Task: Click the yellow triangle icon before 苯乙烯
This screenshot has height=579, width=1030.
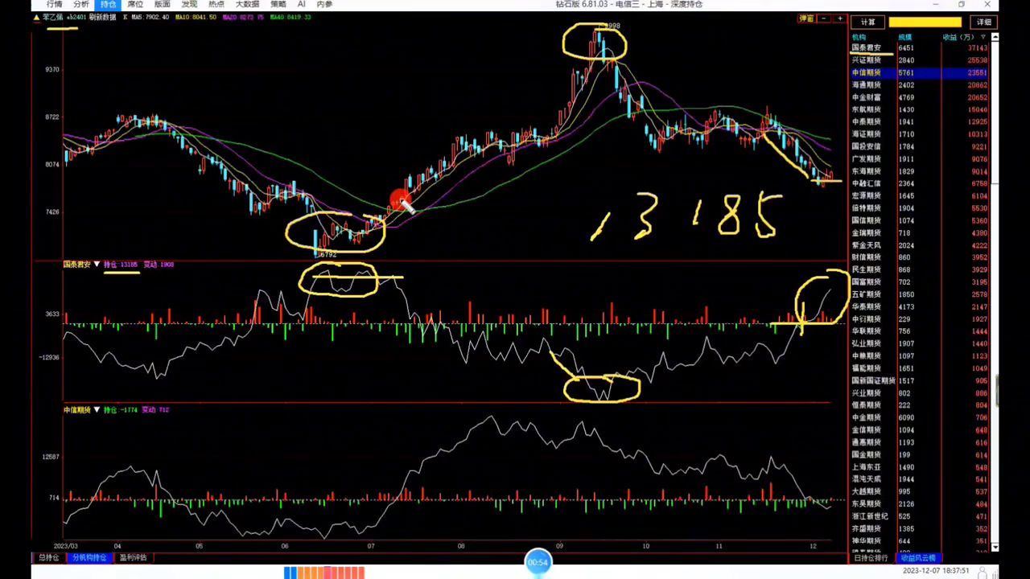Action: [36, 17]
